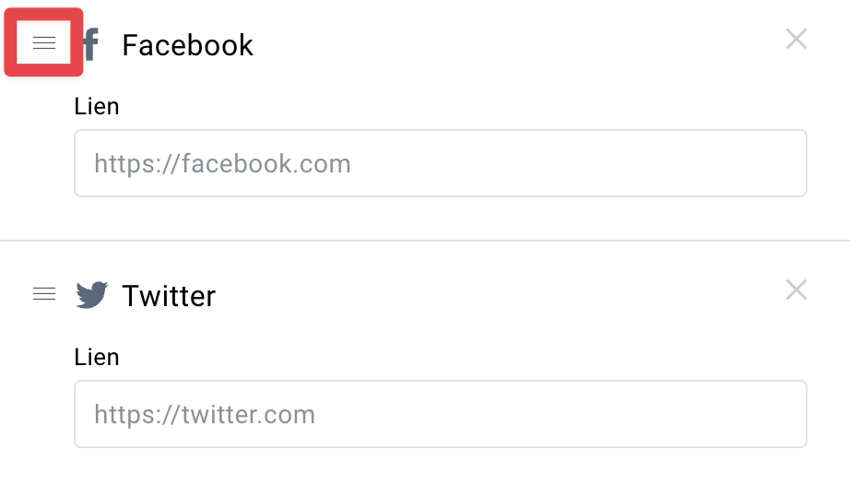Click the Facebook heading text
850x485 pixels.
coord(187,45)
